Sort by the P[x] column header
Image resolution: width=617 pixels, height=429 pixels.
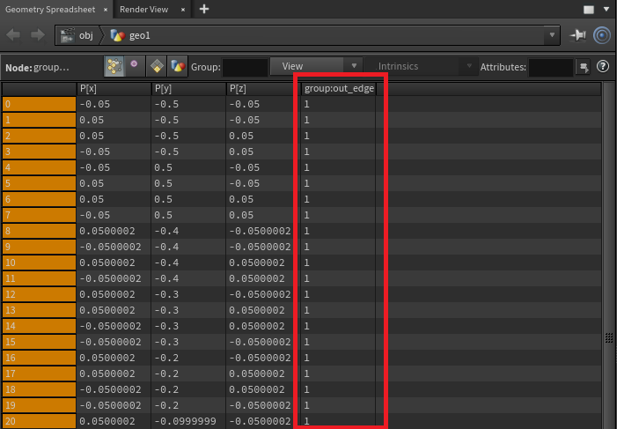(x=114, y=89)
